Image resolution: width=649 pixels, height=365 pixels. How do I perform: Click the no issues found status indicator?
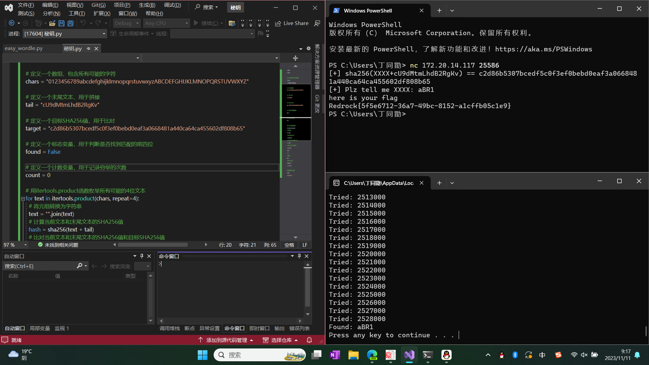tap(58, 245)
